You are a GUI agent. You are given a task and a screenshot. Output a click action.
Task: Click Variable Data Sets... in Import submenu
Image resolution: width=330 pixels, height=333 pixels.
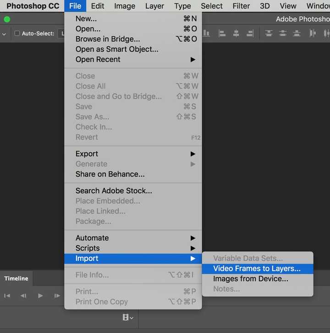click(x=258, y=258)
